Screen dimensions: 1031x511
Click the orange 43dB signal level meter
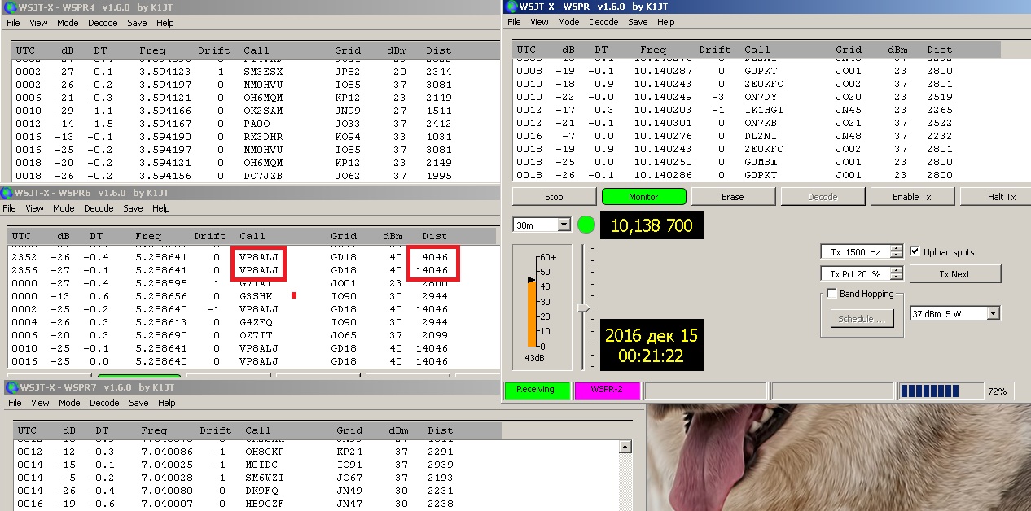[x=531, y=312]
